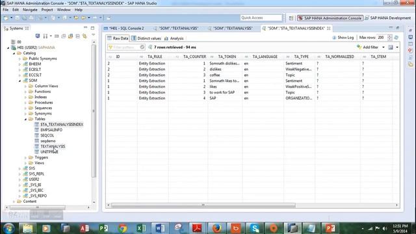
Task: Switch to SAP HANA Development perspective
Action: click(x=387, y=18)
